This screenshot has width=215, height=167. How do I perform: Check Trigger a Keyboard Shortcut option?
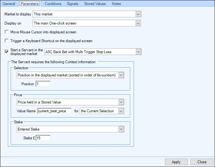7,41
